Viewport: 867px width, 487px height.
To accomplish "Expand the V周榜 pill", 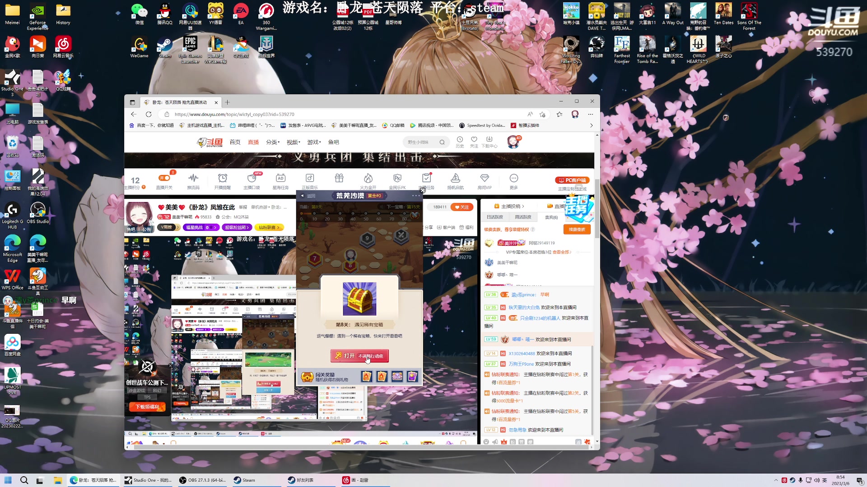I will coord(168,227).
